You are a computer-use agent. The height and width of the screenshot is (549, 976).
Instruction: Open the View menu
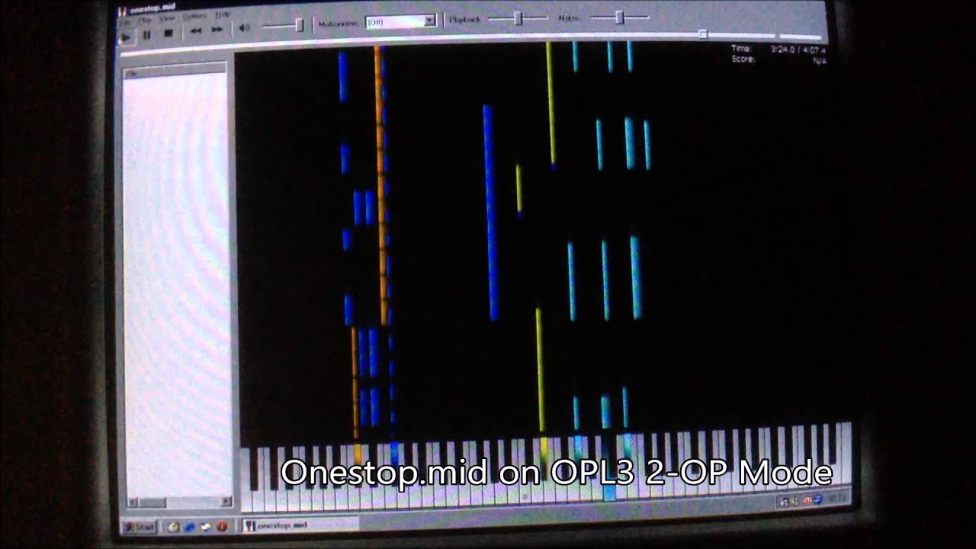167,18
